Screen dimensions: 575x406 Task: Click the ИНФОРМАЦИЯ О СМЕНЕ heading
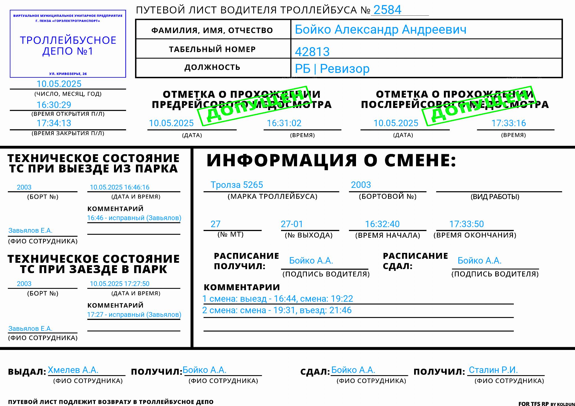click(331, 160)
